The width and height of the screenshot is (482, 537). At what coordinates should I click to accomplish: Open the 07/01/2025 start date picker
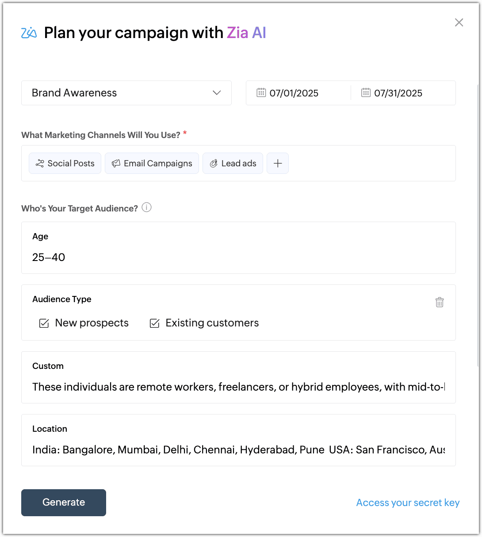[x=294, y=93]
